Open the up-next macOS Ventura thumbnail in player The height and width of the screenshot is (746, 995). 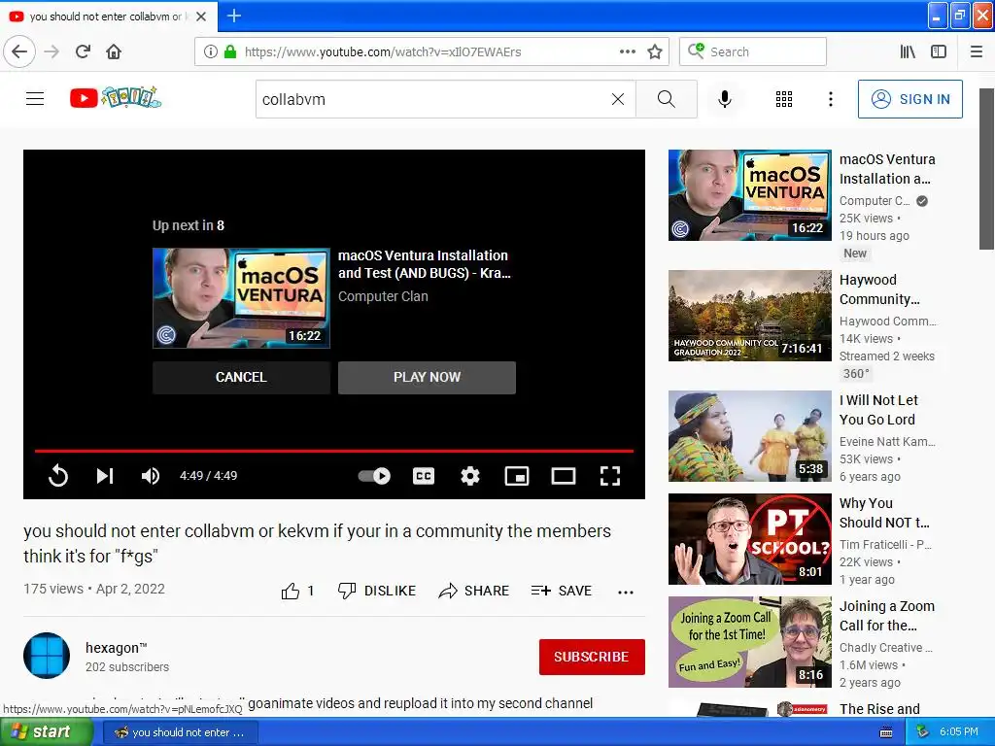pyautogui.click(x=241, y=298)
